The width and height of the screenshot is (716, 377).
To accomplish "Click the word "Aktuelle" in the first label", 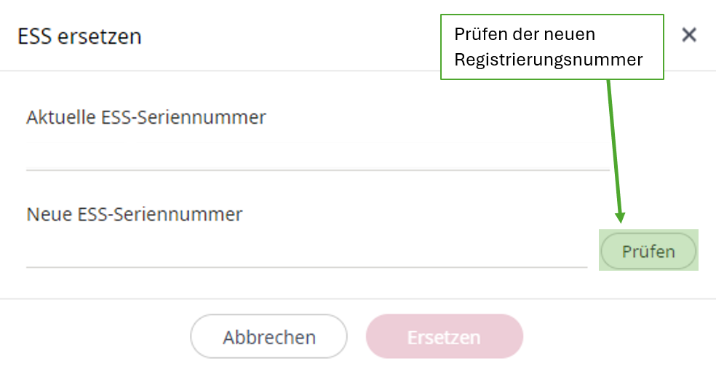I will coord(57,116).
